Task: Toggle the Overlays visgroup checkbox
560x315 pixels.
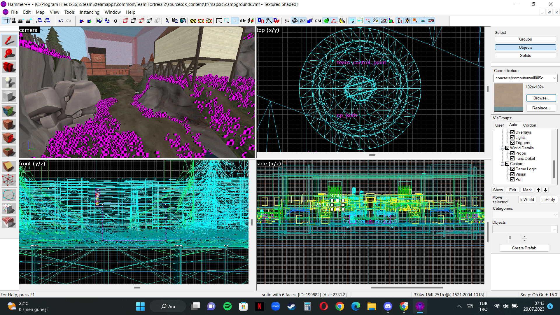Action: tap(512, 132)
